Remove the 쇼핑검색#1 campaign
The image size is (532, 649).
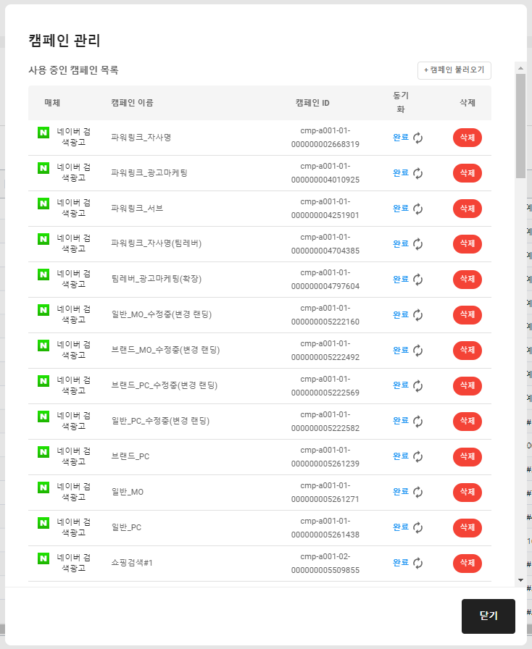tap(467, 564)
